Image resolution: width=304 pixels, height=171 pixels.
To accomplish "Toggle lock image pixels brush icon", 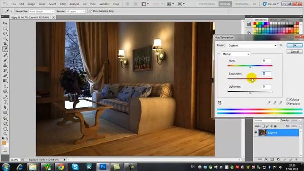I will 267,126.
